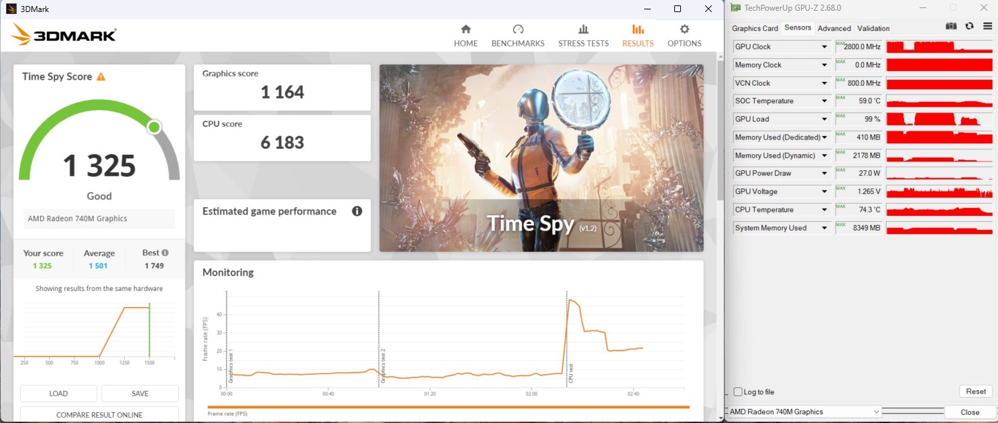The height and width of the screenshot is (423, 998).
Task: Click the CPU Temperature 74.3 °C value
Action: [859, 210]
